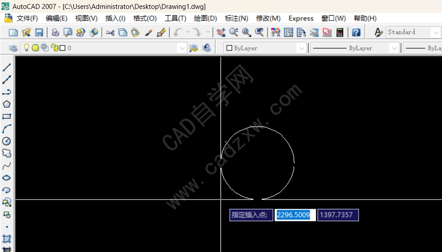Image resolution: width=442 pixels, height=252 pixels.
Task: Click the Match Properties brush icon
Action: point(148,33)
